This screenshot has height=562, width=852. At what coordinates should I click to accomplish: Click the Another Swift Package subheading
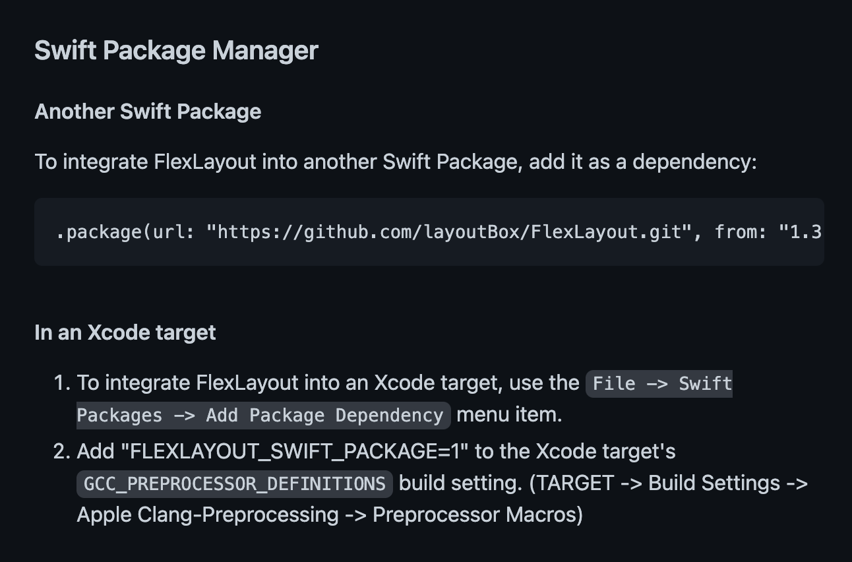[x=148, y=111]
